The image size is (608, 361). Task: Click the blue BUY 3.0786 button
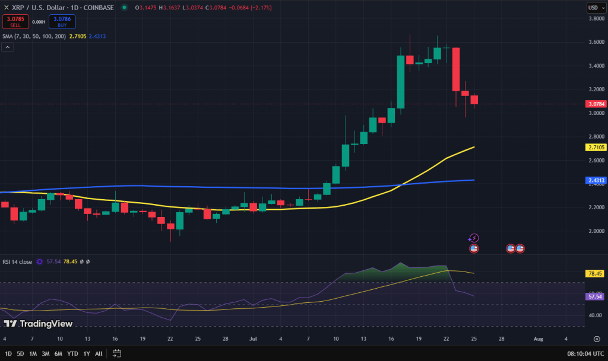tap(62, 22)
